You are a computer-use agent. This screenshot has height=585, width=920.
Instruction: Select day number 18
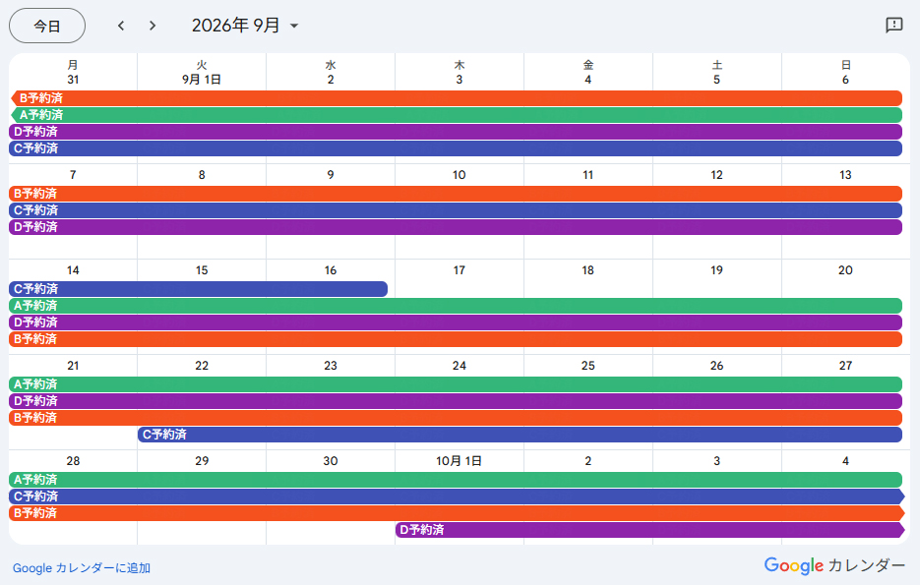click(x=587, y=270)
